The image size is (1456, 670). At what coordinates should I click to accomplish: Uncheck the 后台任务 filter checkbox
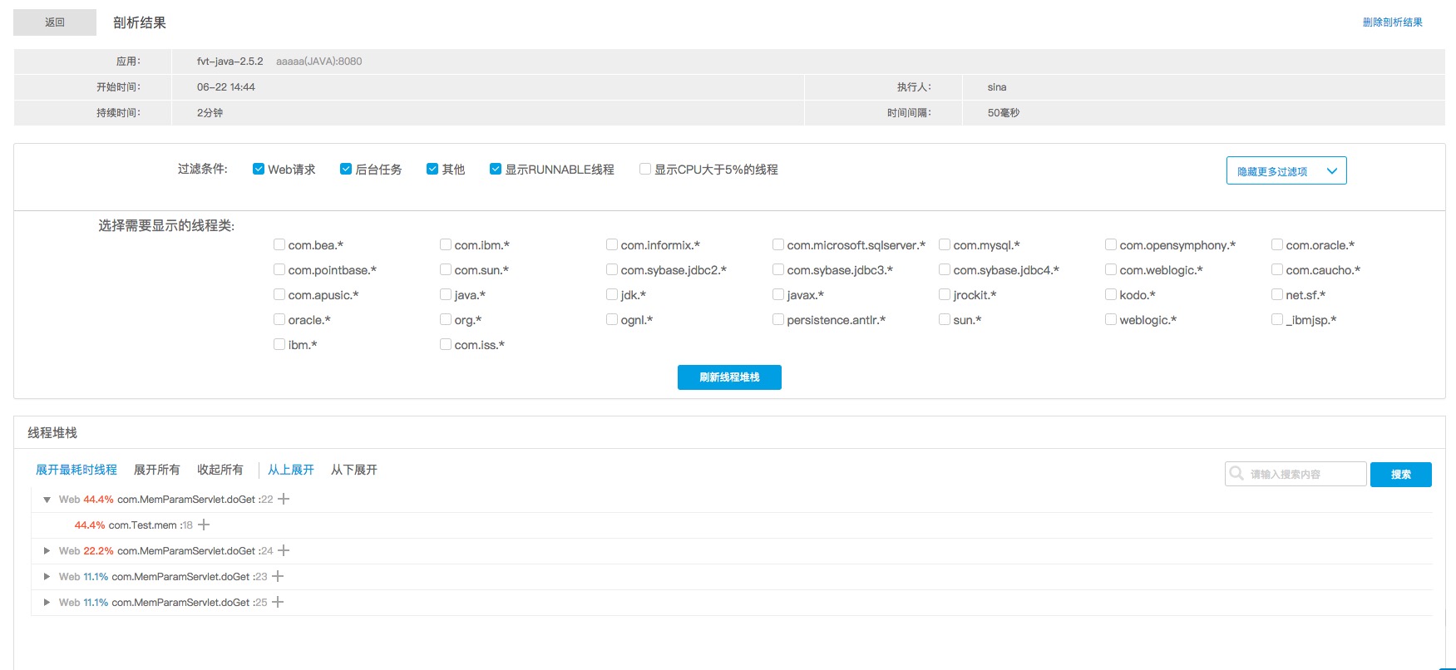[346, 169]
